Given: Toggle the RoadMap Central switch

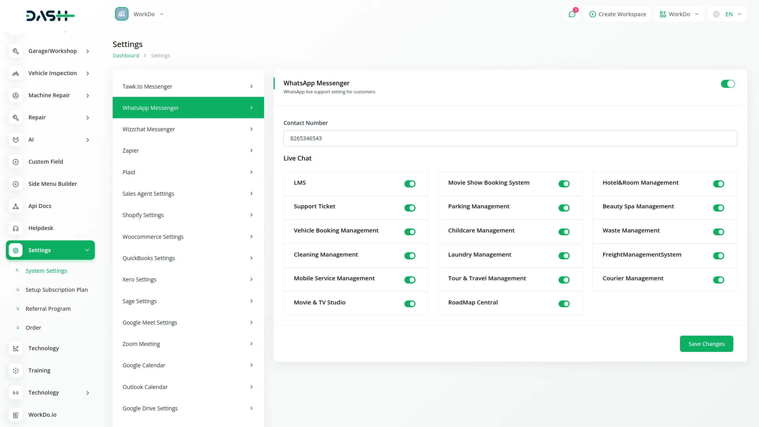Looking at the screenshot, I should coord(564,304).
